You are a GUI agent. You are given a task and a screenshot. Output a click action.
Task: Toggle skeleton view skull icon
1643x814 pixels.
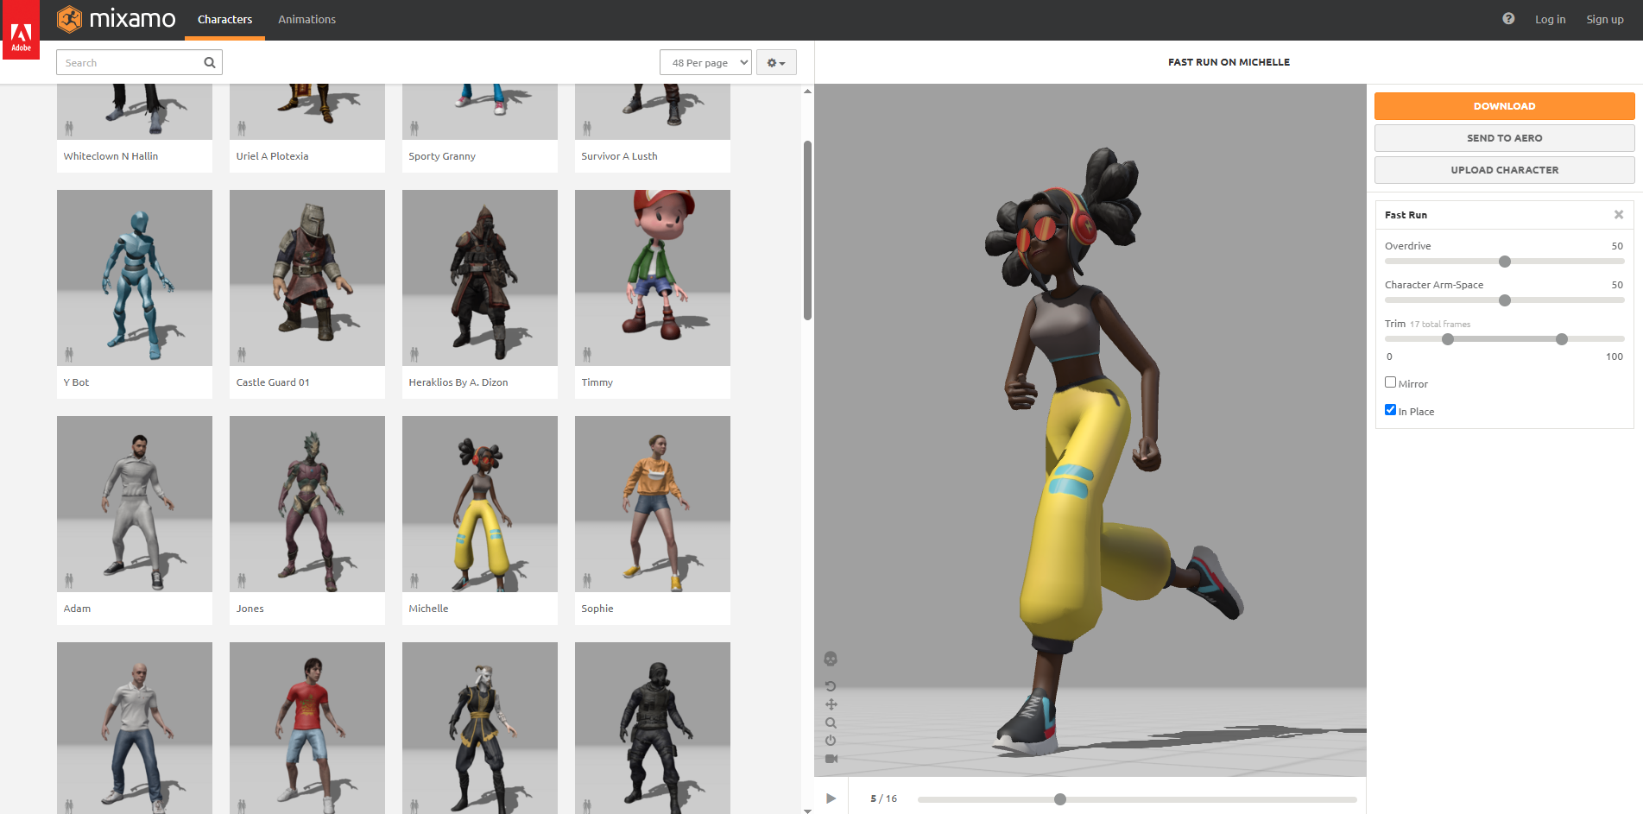(831, 659)
